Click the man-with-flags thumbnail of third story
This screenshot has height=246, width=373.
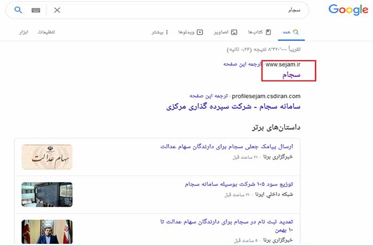tap(47, 232)
